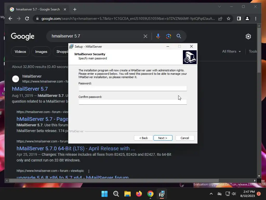
Task: Clear the Google search query
Action: tap(145, 36)
